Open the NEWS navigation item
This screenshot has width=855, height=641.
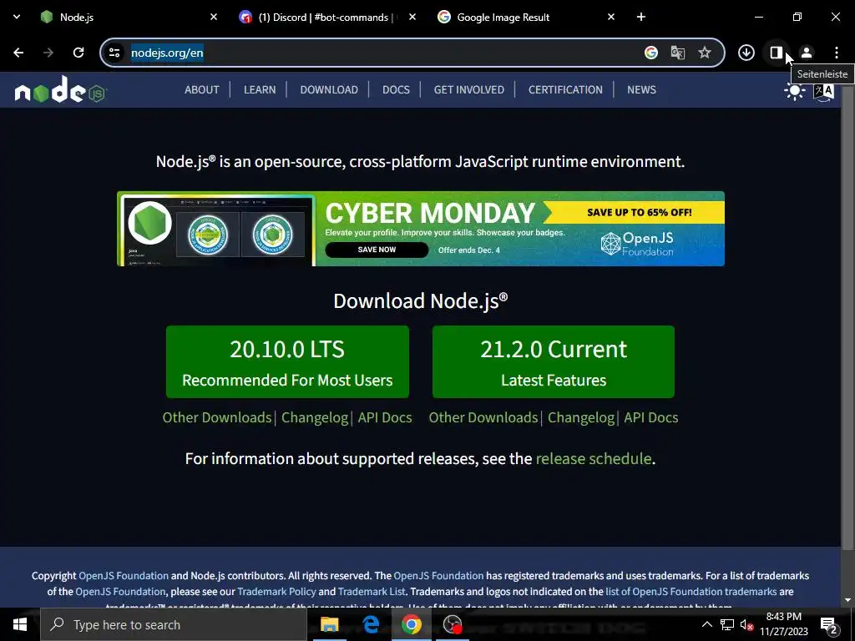(x=641, y=89)
